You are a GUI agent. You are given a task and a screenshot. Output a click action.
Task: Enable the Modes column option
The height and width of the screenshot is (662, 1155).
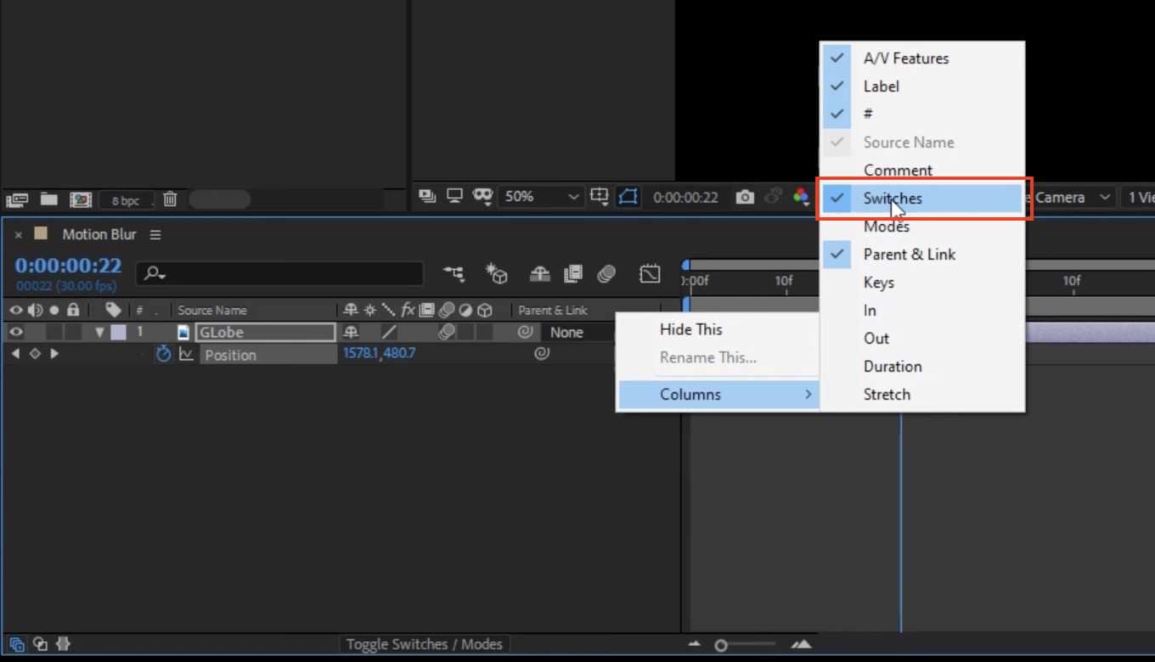coord(921,226)
